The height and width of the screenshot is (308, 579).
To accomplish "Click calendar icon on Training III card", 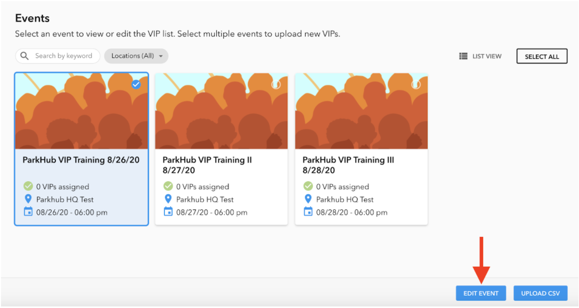I will [x=308, y=212].
